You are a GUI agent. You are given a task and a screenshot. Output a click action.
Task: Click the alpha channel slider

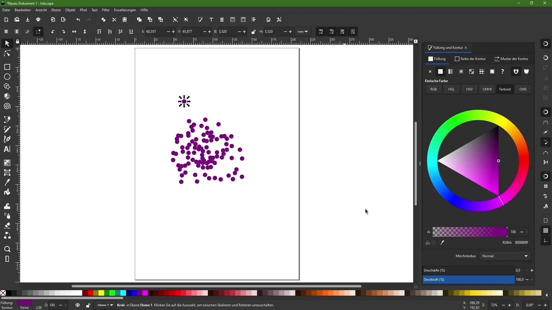pyautogui.click(x=470, y=232)
